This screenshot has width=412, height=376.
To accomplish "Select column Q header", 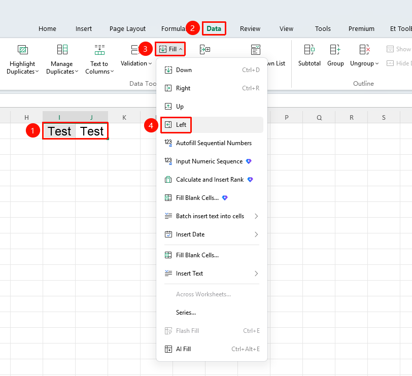I will 319,117.
